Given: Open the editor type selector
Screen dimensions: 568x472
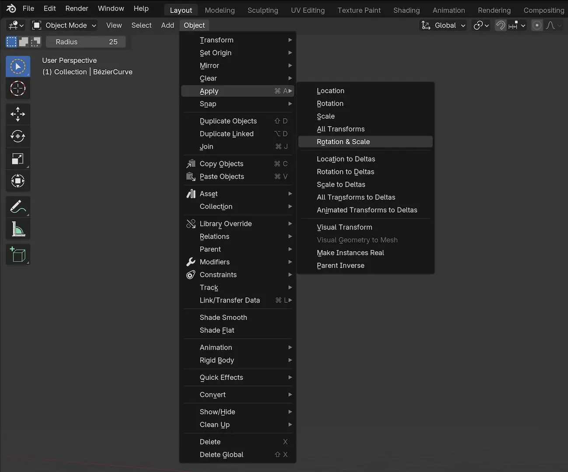Looking at the screenshot, I should coord(16,25).
